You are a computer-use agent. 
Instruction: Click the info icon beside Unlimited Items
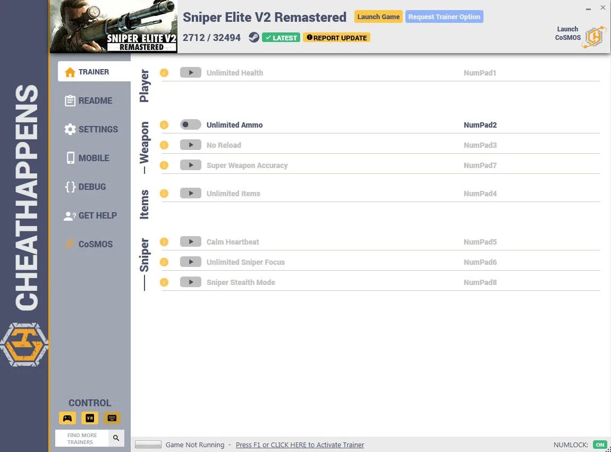click(x=164, y=194)
